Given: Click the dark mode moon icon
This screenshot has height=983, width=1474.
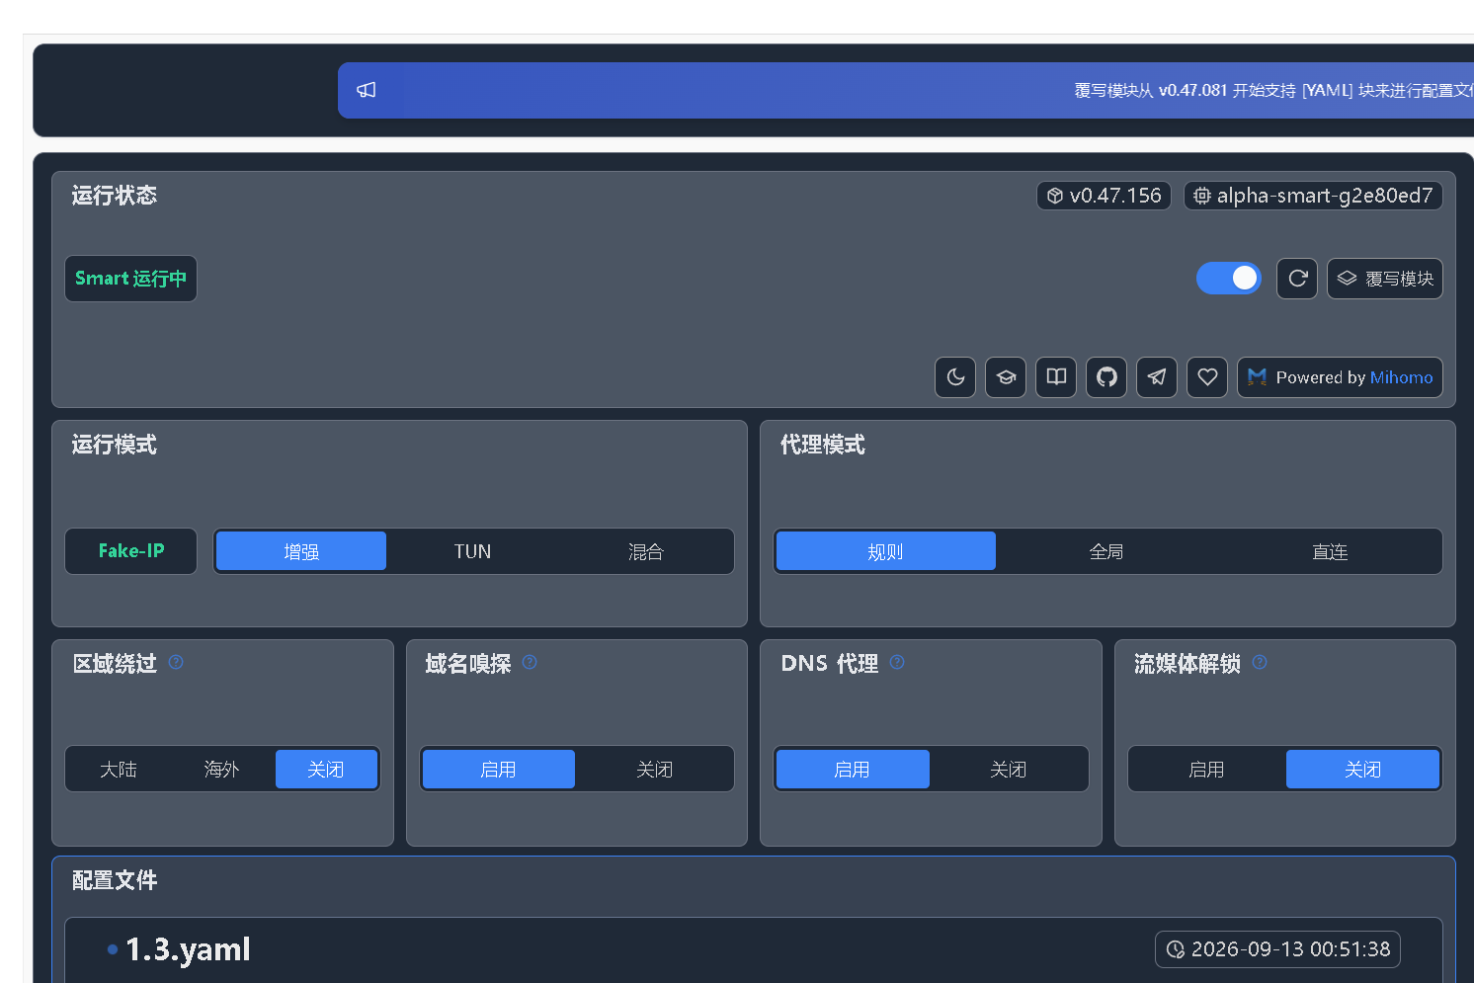Looking at the screenshot, I should (x=955, y=377).
